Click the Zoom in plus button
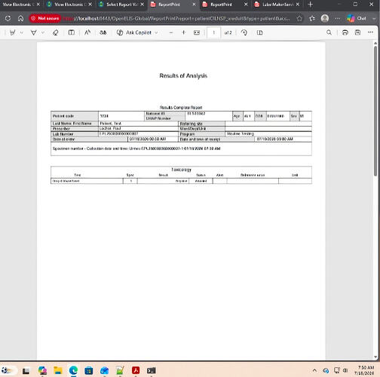This screenshot has width=380, height=377. (184, 32)
